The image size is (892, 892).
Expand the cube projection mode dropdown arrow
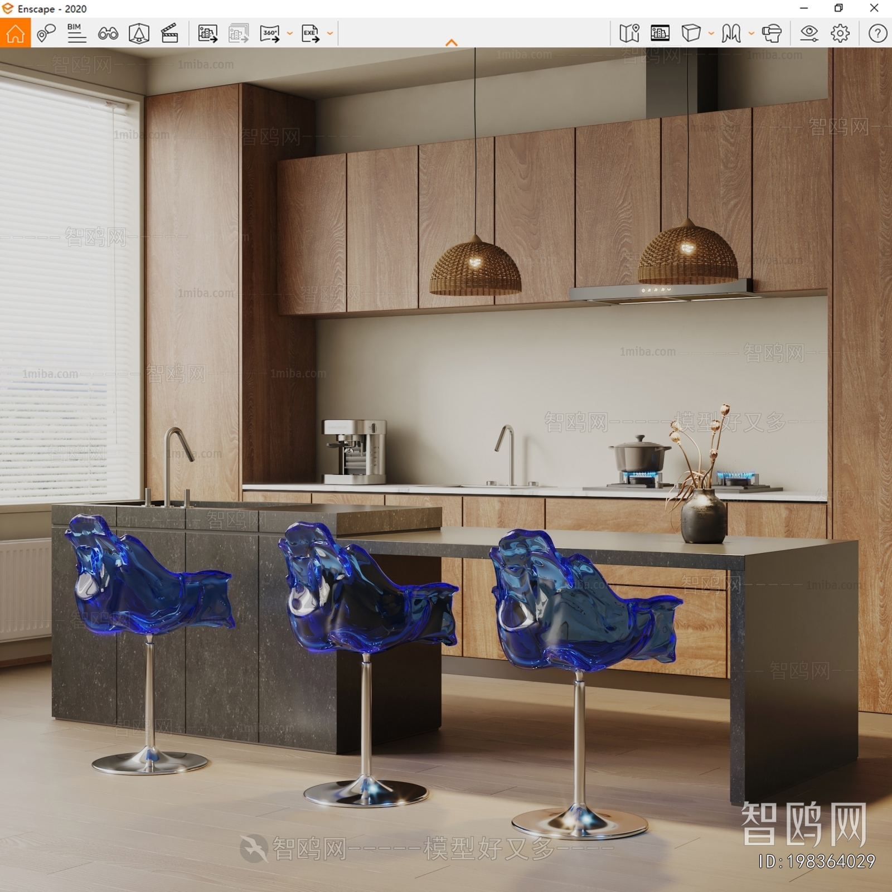click(x=711, y=33)
